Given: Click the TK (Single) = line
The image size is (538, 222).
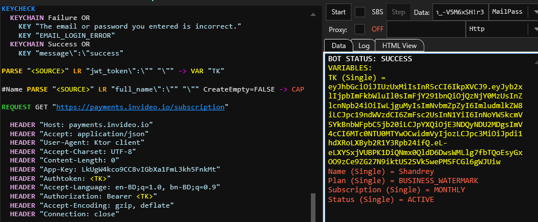Looking at the screenshot, I should click(357, 78).
